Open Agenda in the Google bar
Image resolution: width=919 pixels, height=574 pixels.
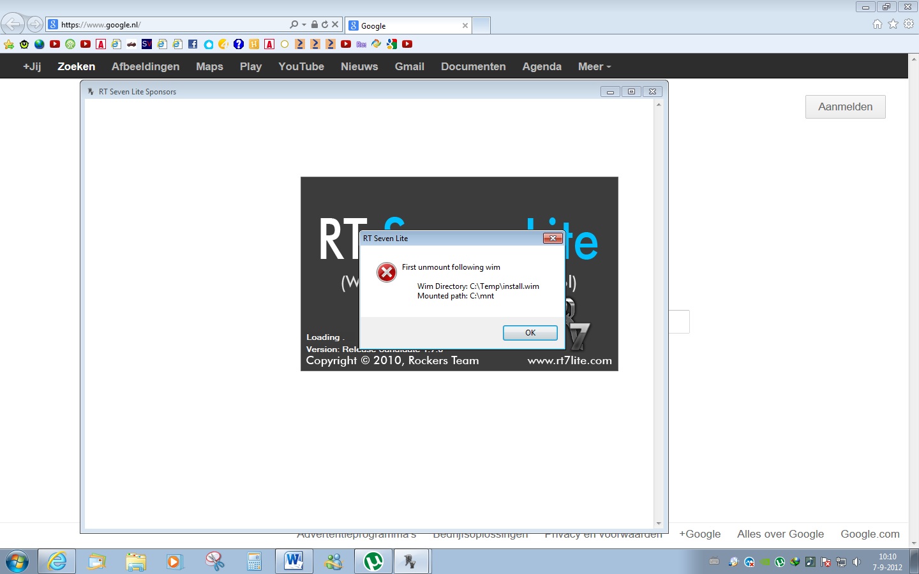(x=542, y=66)
